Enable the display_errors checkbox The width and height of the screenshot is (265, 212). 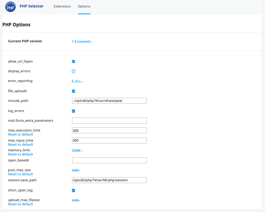tap(73, 71)
